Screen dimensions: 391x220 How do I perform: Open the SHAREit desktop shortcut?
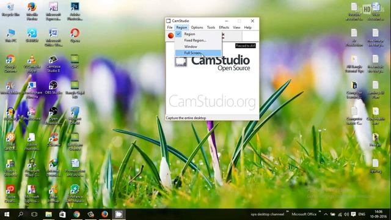pyautogui.click(x=32, y=35)
